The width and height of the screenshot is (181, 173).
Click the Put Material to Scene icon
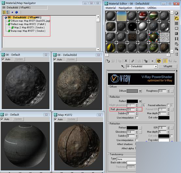[113, 61]
